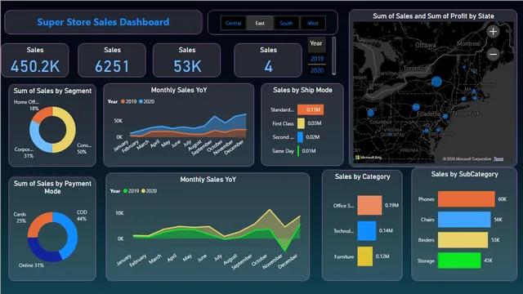Select the East region filter
Viewport: 523px width, 294px height.
tap(260, 24)
